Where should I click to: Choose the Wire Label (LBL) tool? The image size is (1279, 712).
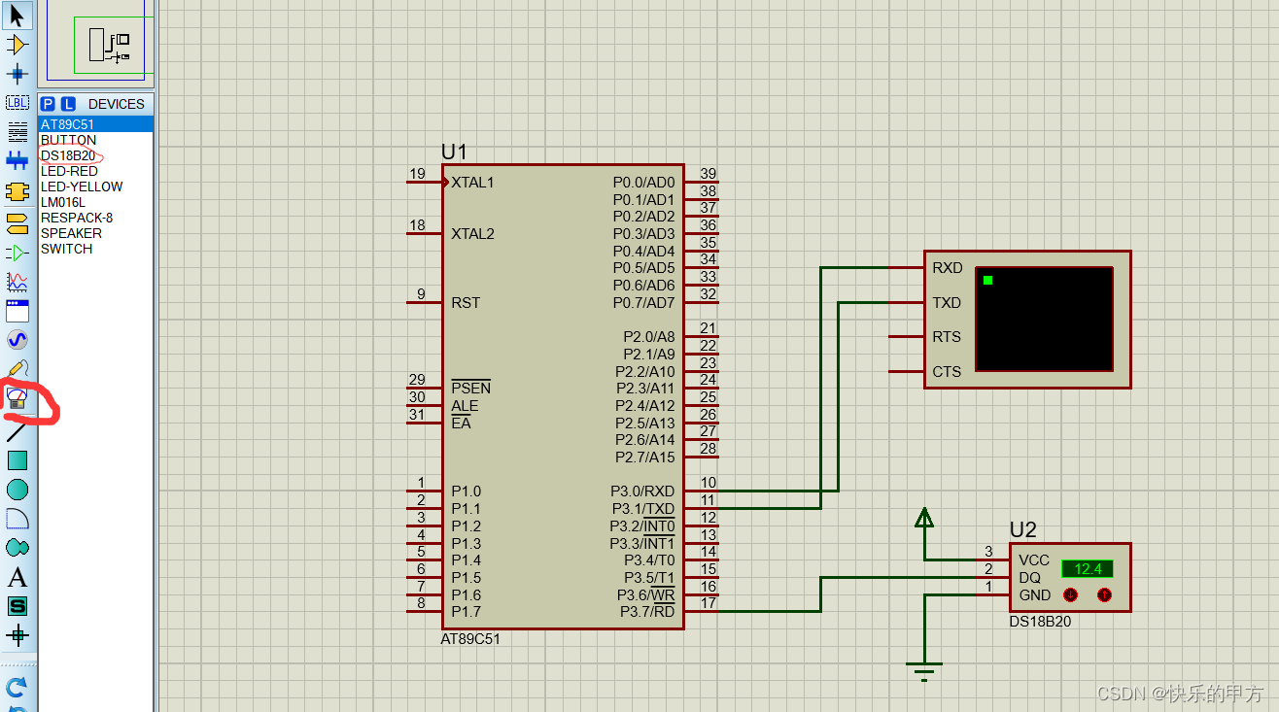click(x=17, y=102)
